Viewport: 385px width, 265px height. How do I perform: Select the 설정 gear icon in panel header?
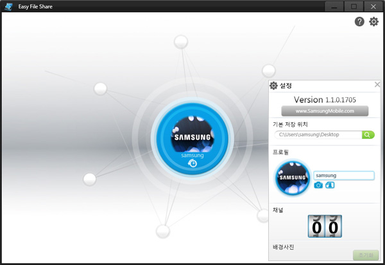coord(273,86)
